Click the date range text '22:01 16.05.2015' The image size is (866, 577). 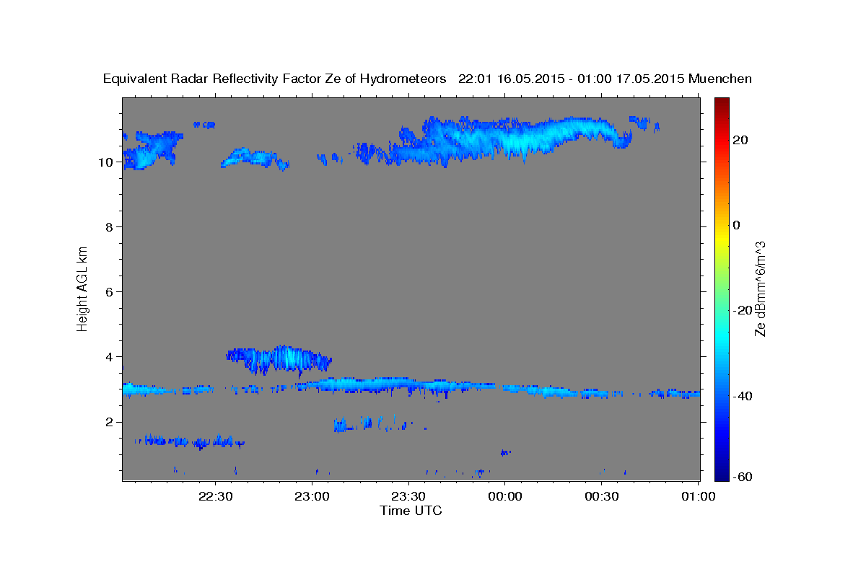pos(510,79)
